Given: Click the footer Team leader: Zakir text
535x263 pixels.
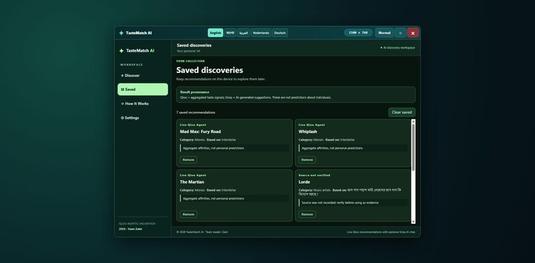Looking at the screenshot, I should point(216,232).
